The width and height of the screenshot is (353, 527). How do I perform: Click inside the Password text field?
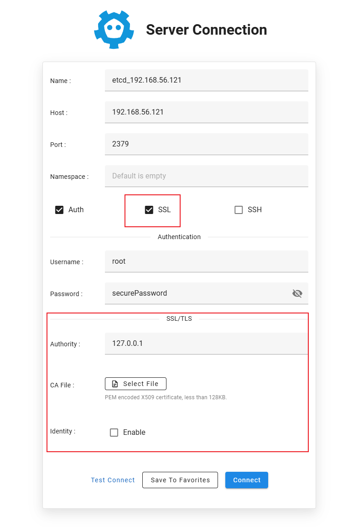[x=196, y=293]
